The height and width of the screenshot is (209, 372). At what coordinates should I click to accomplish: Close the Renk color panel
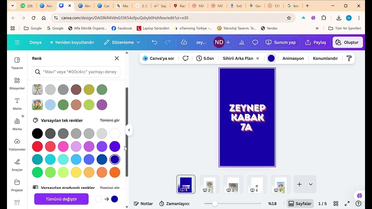[117, 58]
